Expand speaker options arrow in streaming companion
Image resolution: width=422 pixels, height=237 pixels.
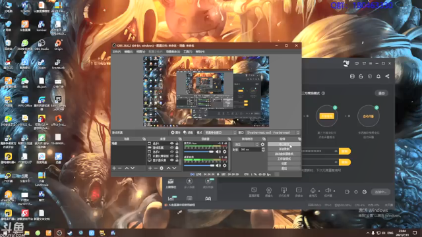coord(334,191)
